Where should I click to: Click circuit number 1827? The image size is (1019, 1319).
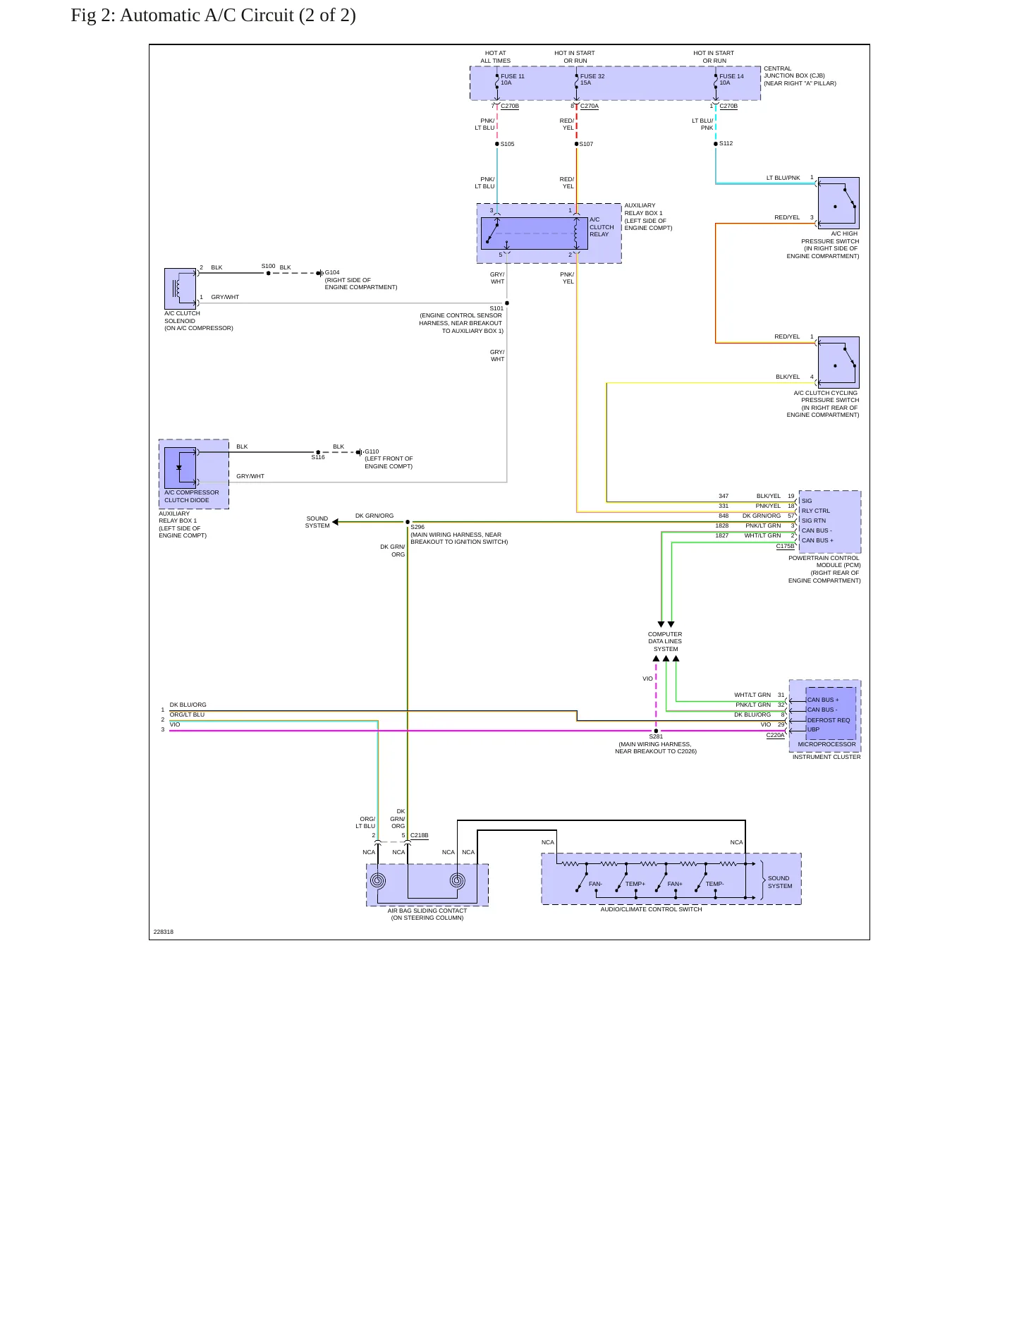click(722, 536)
